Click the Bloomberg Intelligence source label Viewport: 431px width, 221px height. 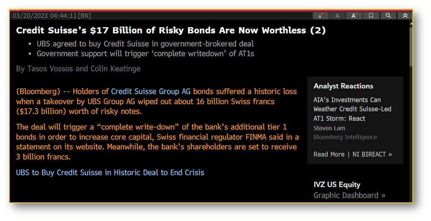[x=345, y=137]
